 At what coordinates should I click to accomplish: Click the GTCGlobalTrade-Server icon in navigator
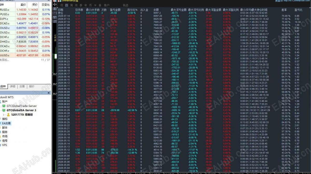click(x=4, y=106)
